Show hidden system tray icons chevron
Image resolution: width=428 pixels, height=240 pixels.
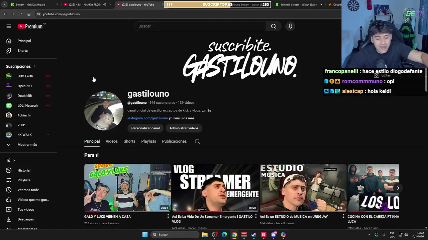(x=369, y=235)
